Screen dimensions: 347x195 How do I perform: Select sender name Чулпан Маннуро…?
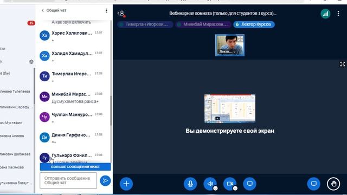[x=72, y=114]
